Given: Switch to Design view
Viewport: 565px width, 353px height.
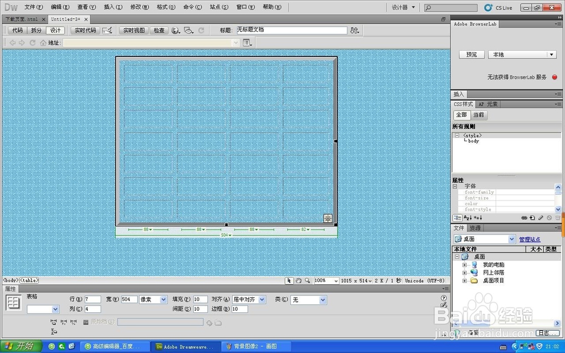Looking at the screenshot, I should (55, 30).
